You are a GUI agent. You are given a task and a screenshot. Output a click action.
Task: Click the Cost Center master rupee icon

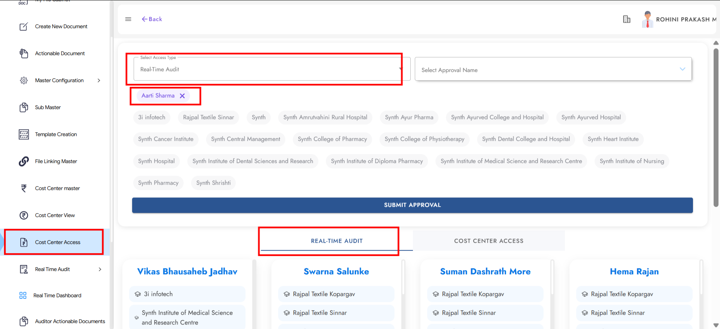click(24, 188)
